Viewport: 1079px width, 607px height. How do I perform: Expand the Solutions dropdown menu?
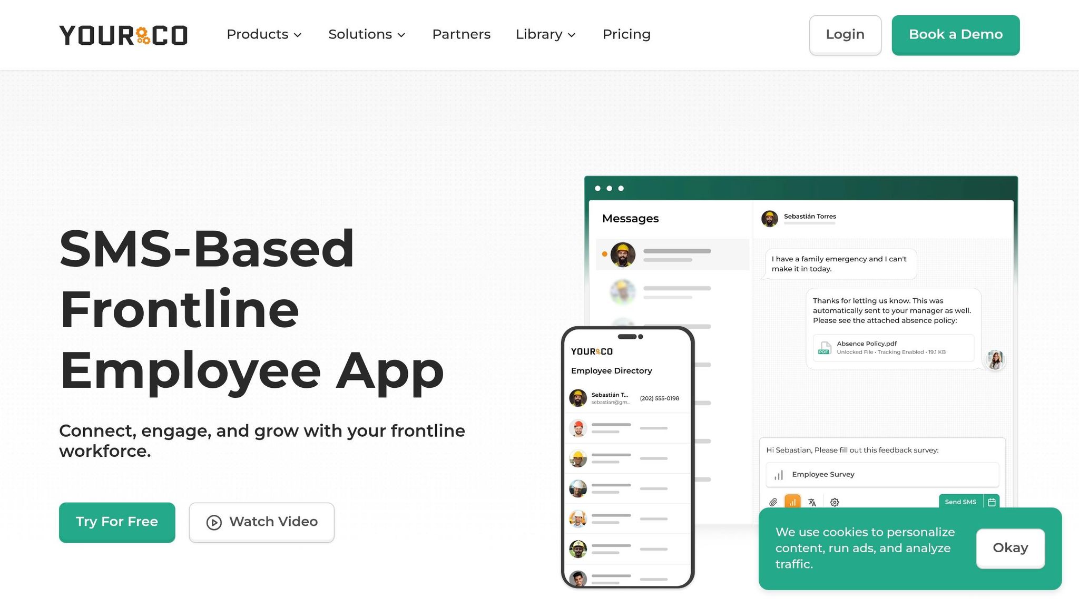click(367, 34)
